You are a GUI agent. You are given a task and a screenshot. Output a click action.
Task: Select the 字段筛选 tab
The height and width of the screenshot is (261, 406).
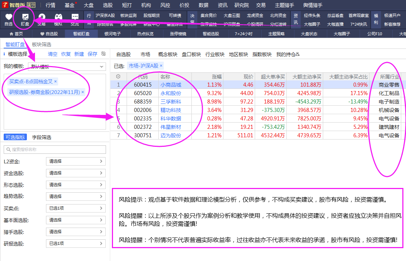pyautogui.click(x=42, y=137)
